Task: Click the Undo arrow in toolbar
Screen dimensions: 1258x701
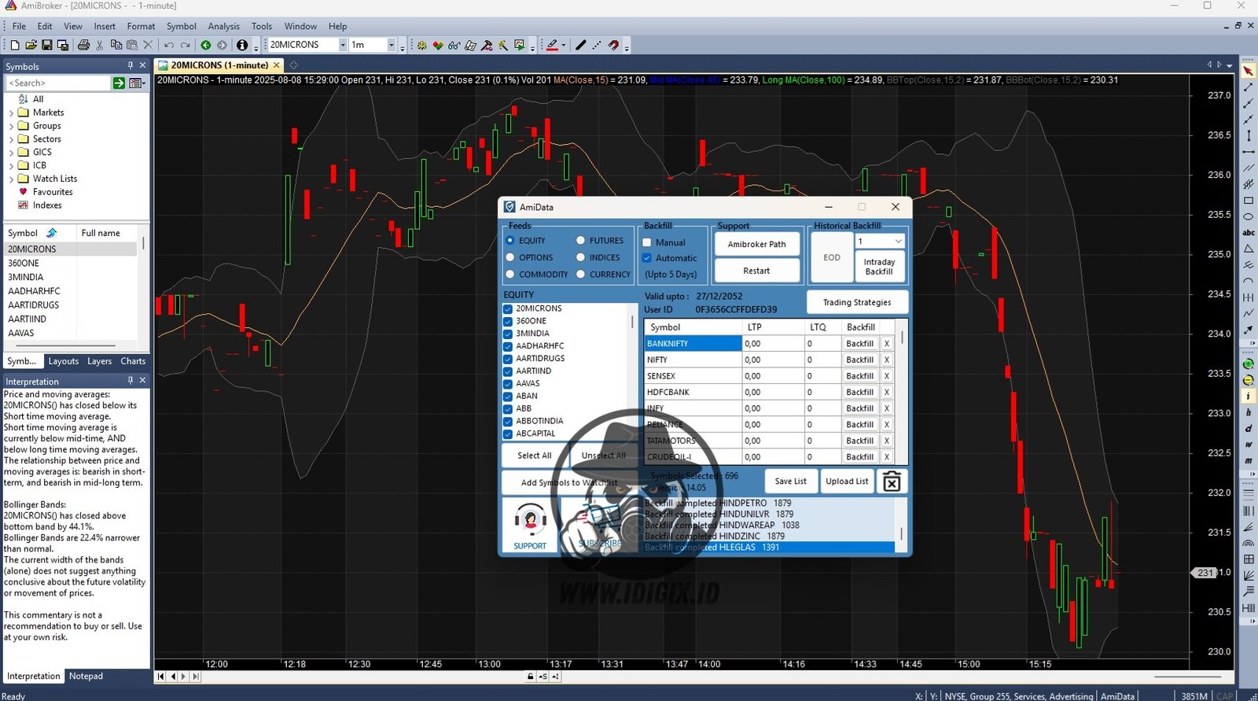Action: (x=168, y=45)
